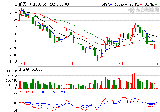Viewport: 160px width, 112px height.
Task: Click the 30PMA legend text
Action: coord(149,4)
